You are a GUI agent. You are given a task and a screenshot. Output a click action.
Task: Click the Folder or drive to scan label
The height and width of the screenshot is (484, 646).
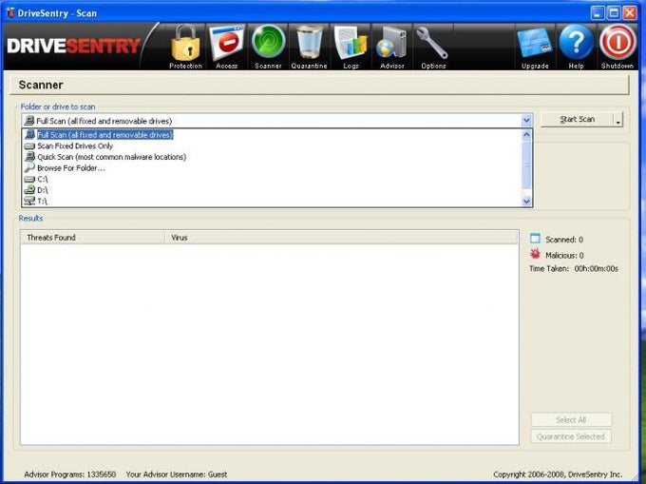(58, 106)
